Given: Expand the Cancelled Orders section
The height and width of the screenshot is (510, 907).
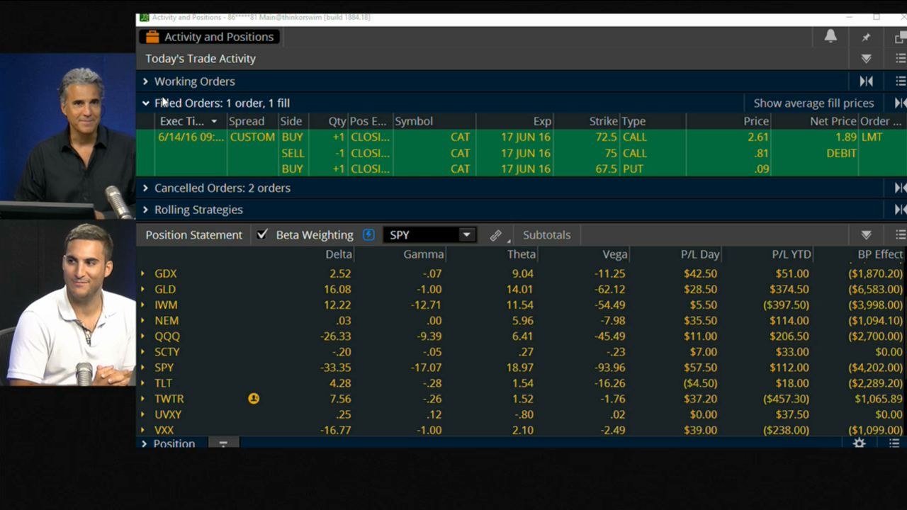Looking at the screenshot, I should point(145,188).
